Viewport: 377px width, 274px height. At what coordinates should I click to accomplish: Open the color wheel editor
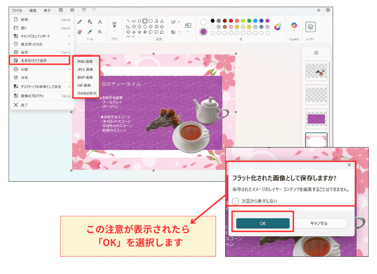(277, 27)
